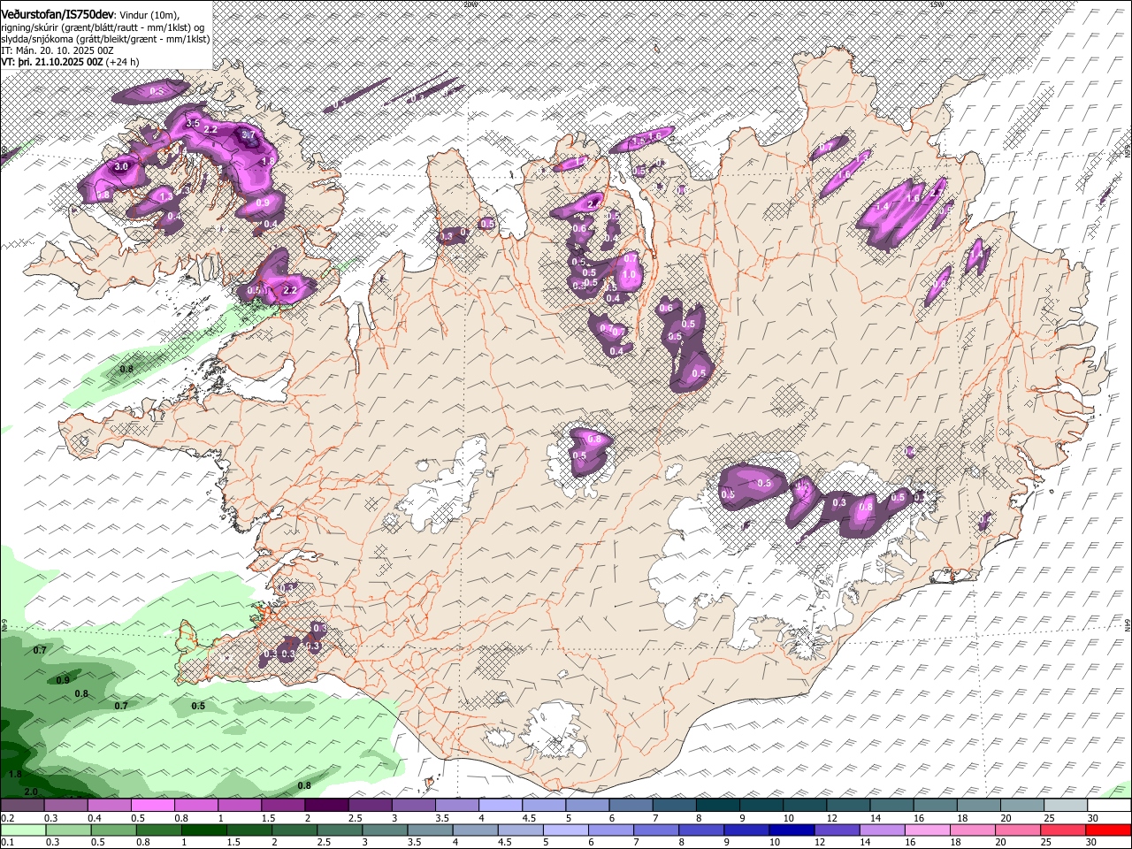Viewport: 1132px width, 849px height.
Task: Select lower legend swatch between 14 and 16
Action: (x=883, y=830)
